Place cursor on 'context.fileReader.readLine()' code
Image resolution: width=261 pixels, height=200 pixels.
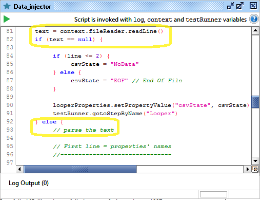pos(111,31)
